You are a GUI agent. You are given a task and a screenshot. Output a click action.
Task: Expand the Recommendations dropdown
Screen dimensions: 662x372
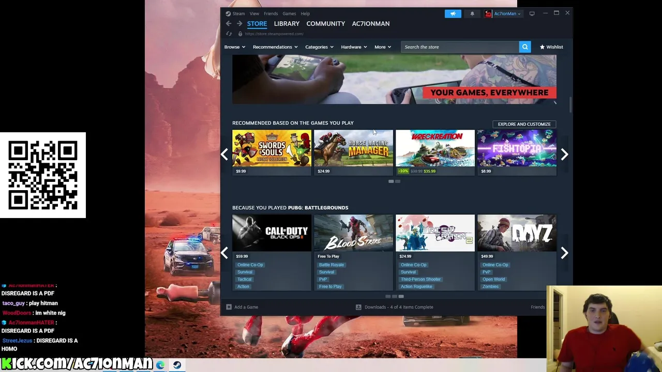275,47
